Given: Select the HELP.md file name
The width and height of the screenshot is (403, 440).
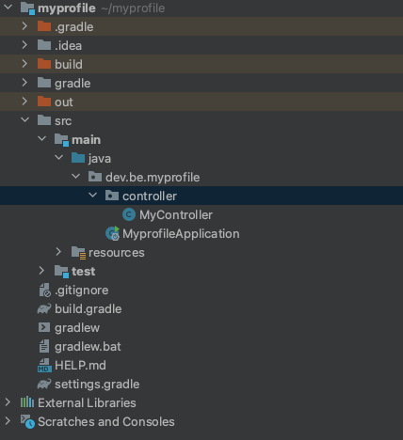Looking at the screenshot, I should coord(80,366).
